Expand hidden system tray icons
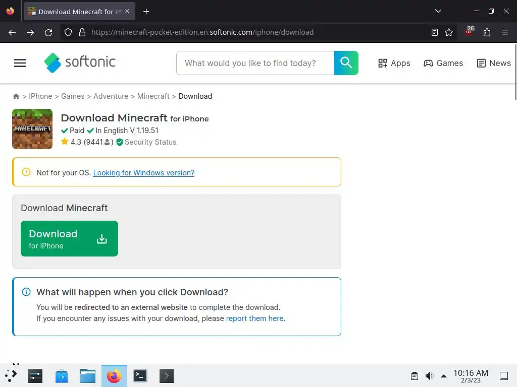 (x=444, y=376)
